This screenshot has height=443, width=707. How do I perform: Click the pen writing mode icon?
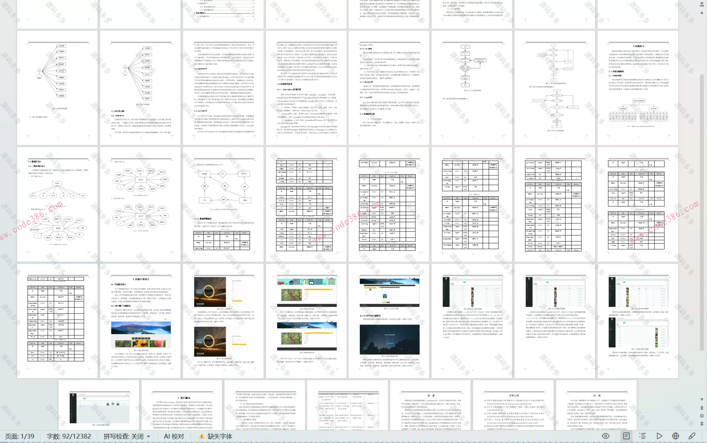click(692, 436)
